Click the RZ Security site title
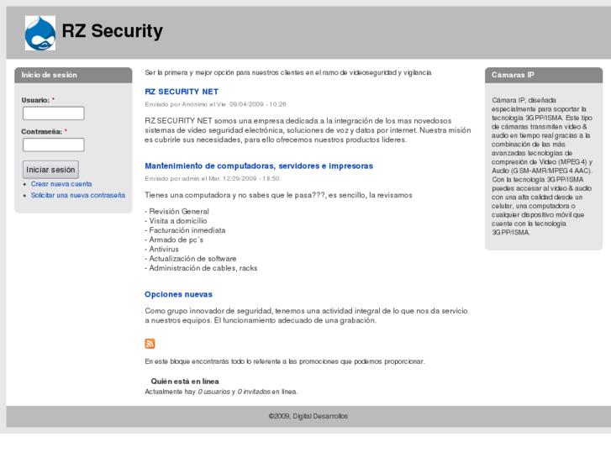The image size is (611, 458). [x=112, y=32]
